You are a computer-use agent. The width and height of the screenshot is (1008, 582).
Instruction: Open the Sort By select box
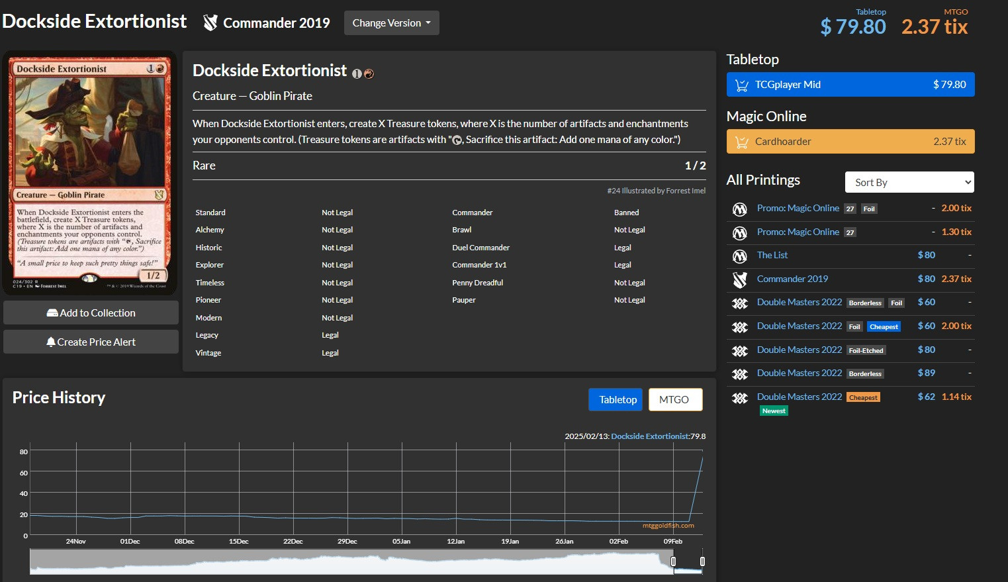tap(909, 182)
